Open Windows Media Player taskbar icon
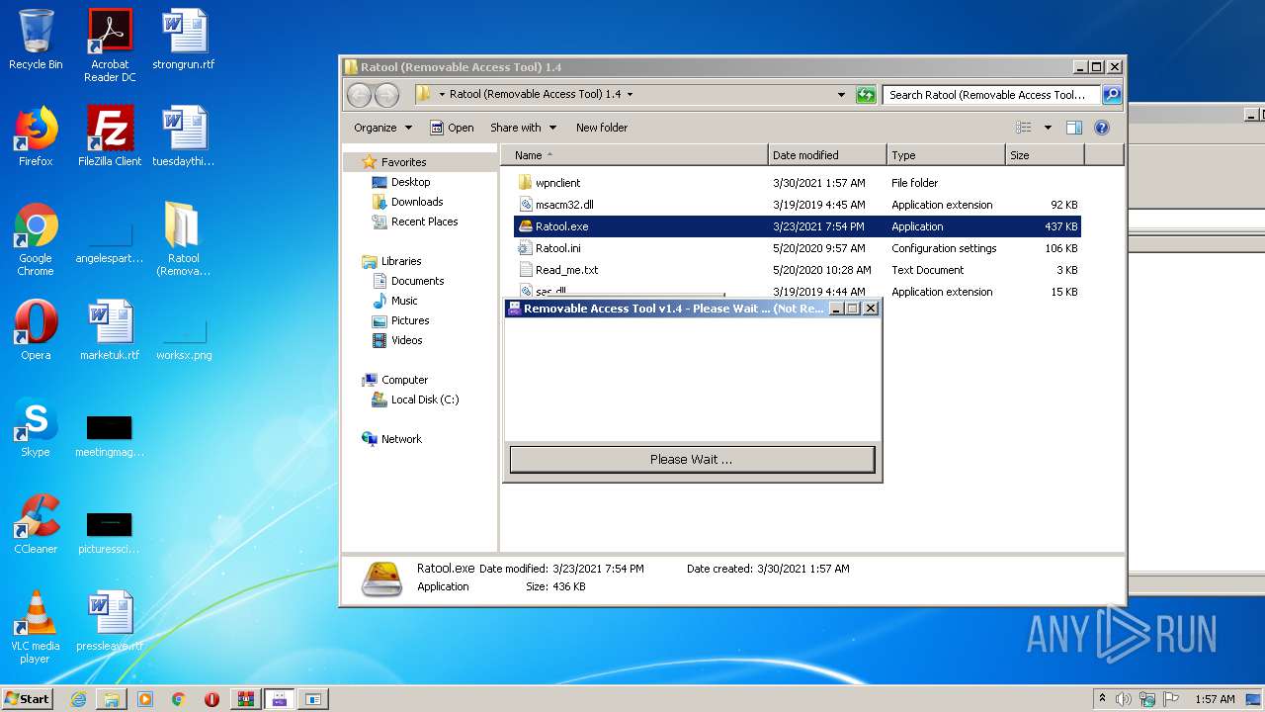The image size is (1265, 712). click(145, 699)
